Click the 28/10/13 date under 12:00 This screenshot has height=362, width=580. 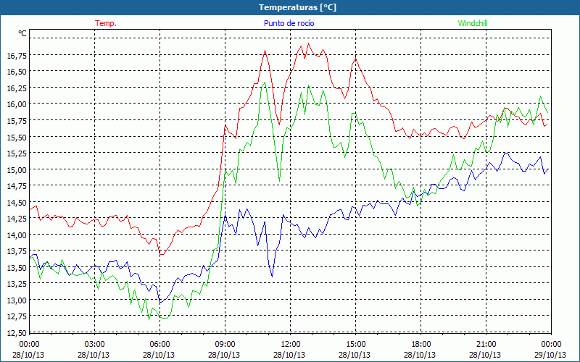[289, 355]
